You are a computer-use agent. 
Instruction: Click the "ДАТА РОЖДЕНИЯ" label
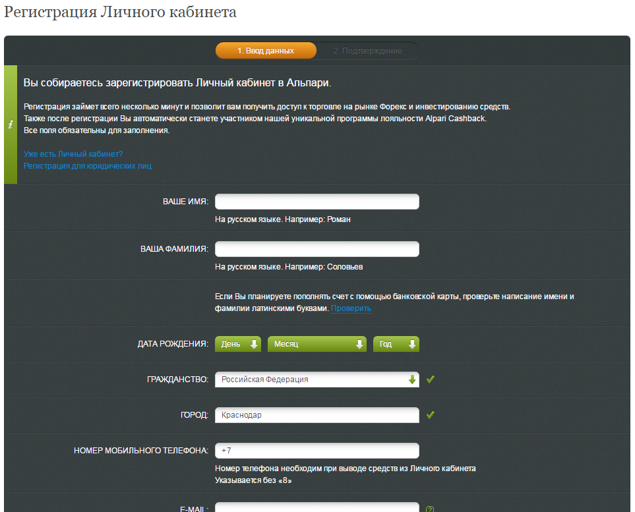pyautogui.click(x=173, y=344)
